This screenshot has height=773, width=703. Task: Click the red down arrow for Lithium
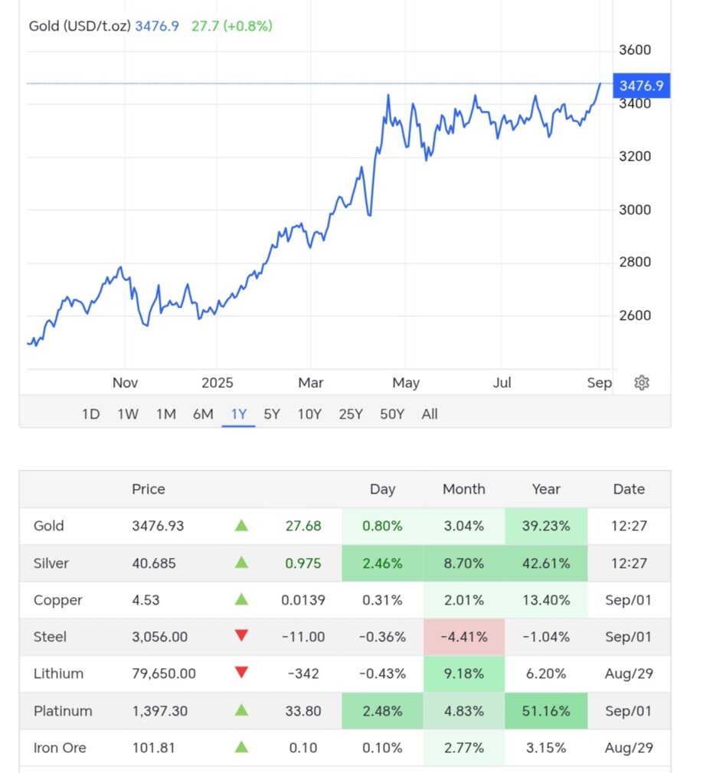242,674
